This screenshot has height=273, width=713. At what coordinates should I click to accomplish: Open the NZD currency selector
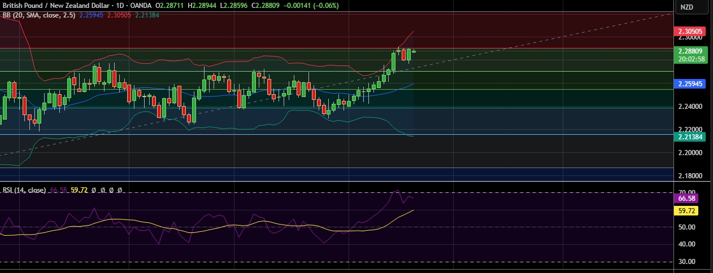point(686,7)
